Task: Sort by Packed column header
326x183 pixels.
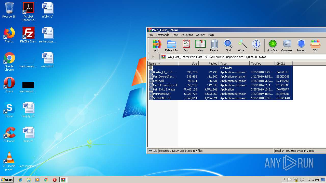Action: point(209,64)
